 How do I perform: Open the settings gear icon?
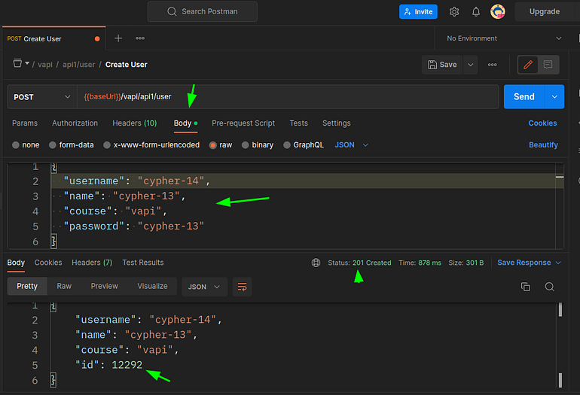tap(454, 12)
